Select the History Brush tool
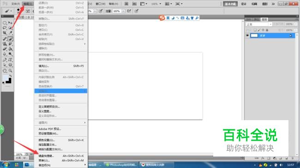Image resolution: width=300 pixels, height=168 pixels. (10, 44)
